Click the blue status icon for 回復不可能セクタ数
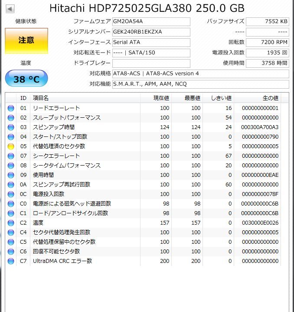Screen dimensions: 294x312 (11, 252)
